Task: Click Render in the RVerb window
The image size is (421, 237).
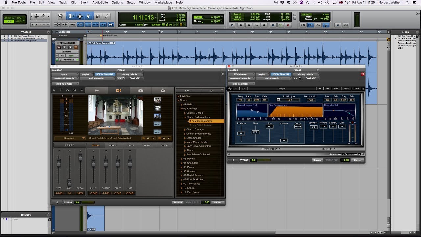Action: (358, 160)
